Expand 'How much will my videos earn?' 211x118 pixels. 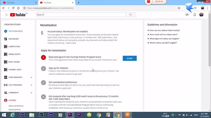click(x=162, y=35)
